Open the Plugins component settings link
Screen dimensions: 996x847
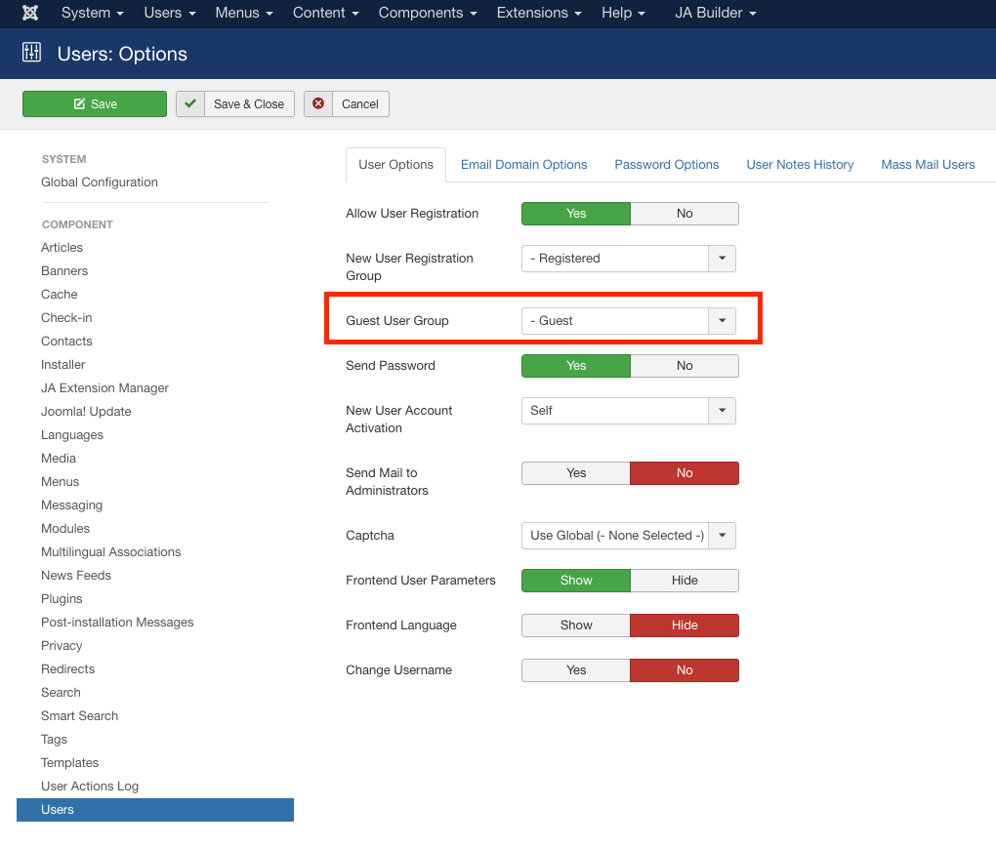(x=62, y=599)
